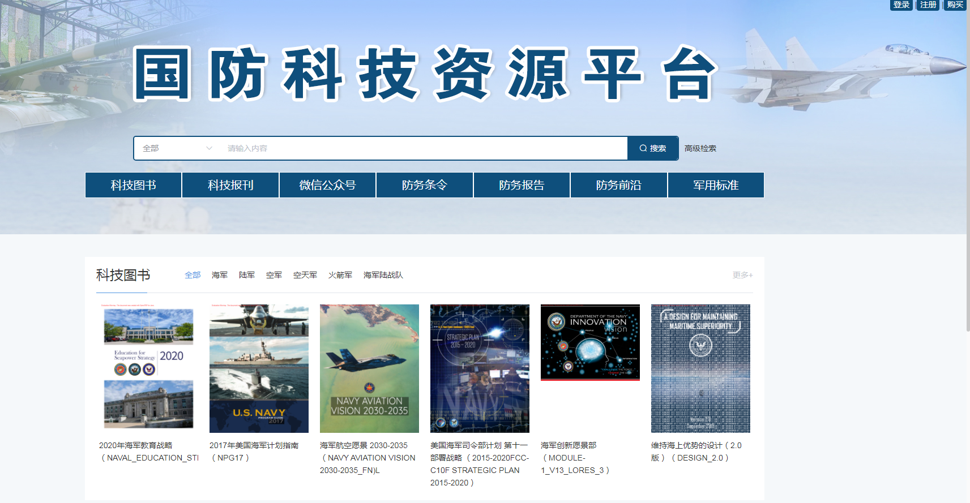Click the 海军创新愿景部 title link
Screen dimensions: 970x503
[x=575, y=458]
